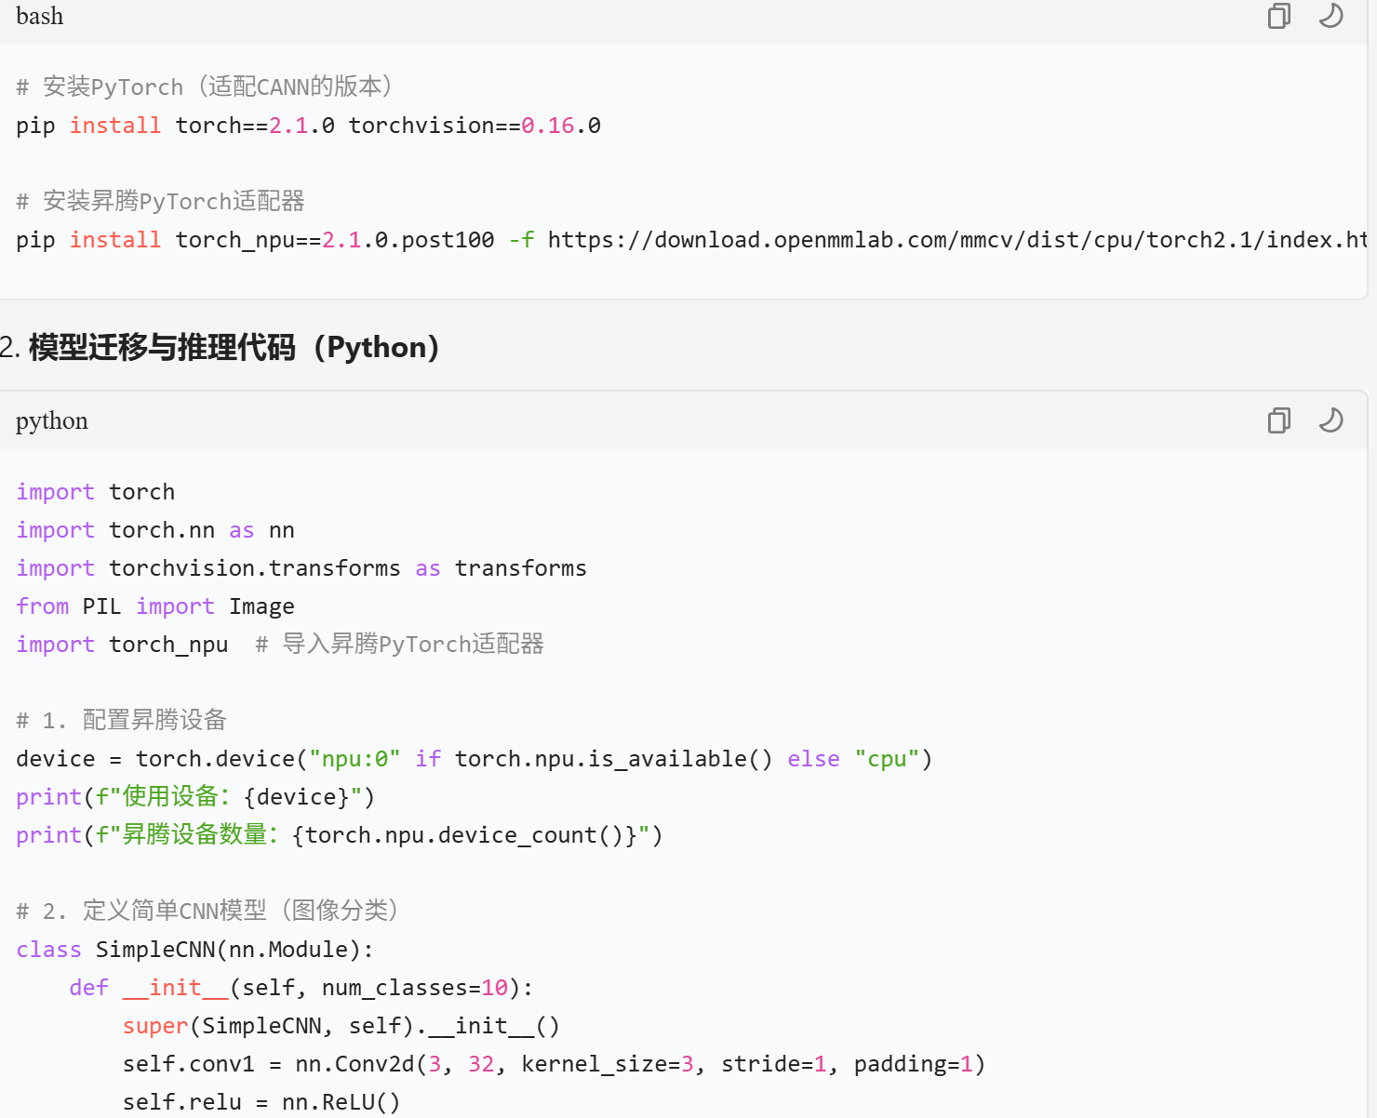Click the comment '# 2. 定义简单CNN模型（图像分类）'
Image resolution: width=1377 pixels, height=1118 pixels.
(x=207, y=911)
